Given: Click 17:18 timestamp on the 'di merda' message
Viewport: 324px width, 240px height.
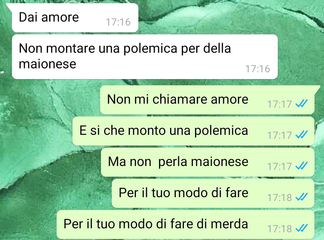Looking at the screenshot, I should click(x=280, y=229).
